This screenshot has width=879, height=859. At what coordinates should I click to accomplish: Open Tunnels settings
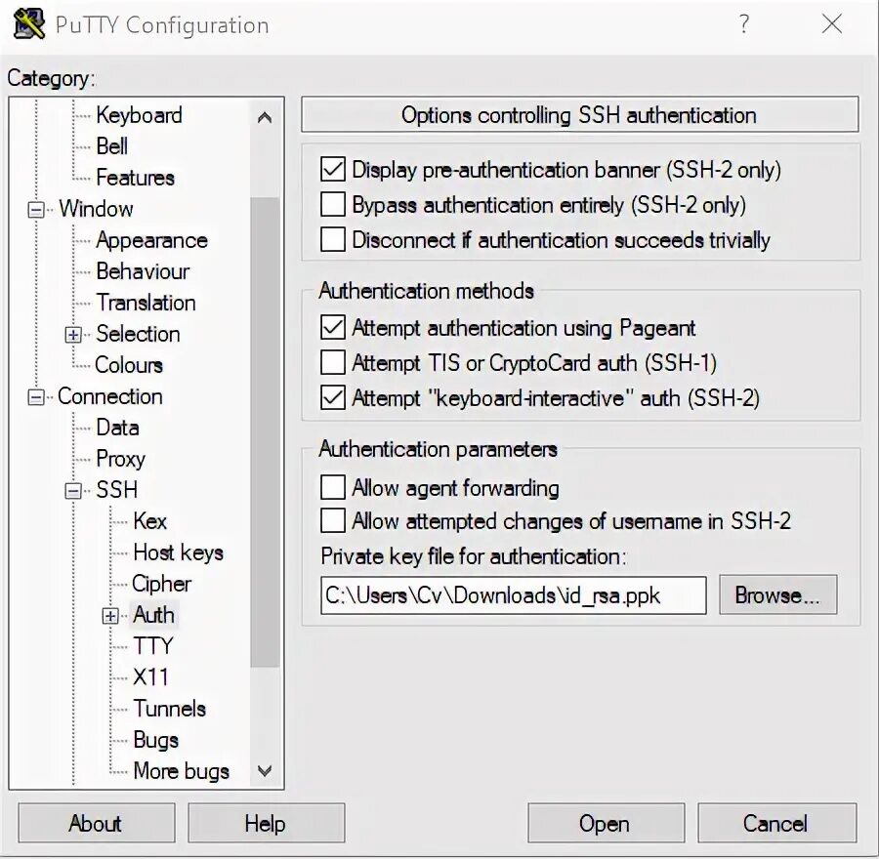pyautogui.click(x=169, y=710)
